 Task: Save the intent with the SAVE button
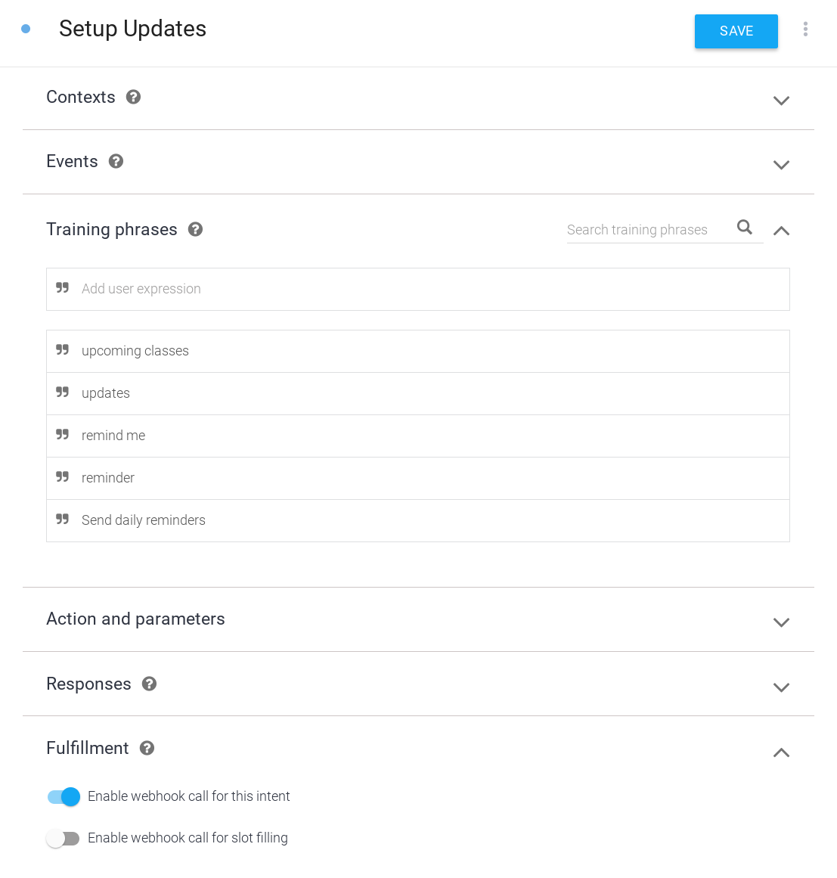point(736,31)
